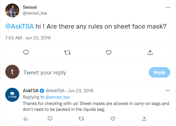Open the AskTSA profile avatar
176x126 pixels.
(x=13, y=95)
